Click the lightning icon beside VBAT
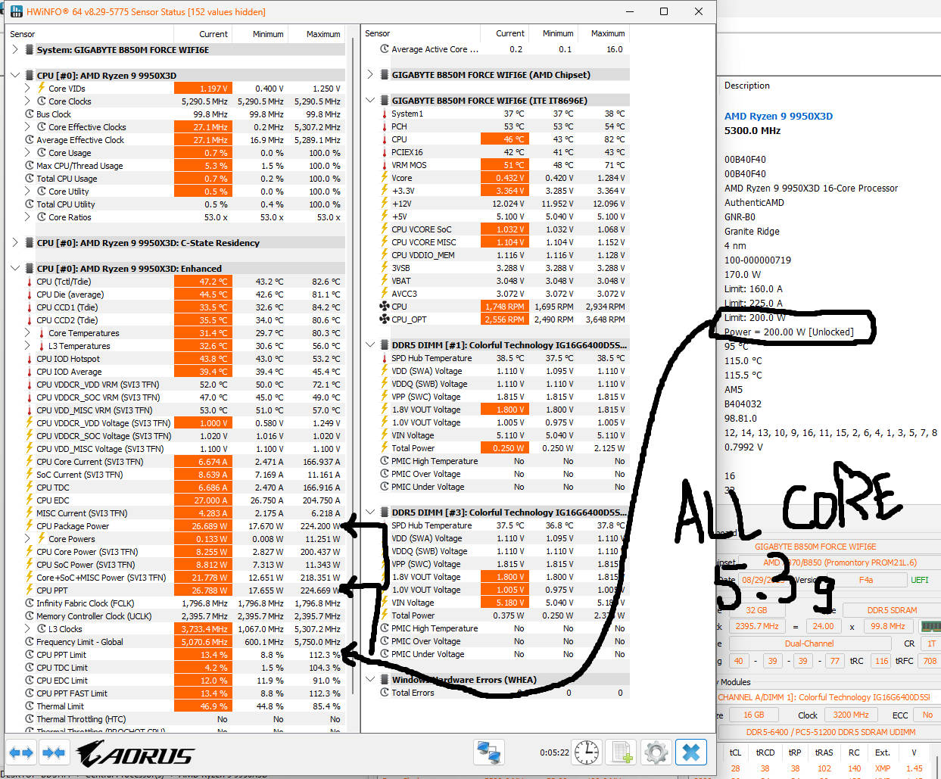Image resolution: width=941 pixels, height=779 pixels. 385,281
